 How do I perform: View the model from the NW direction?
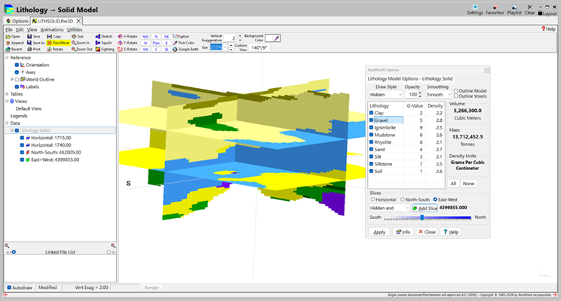pyautogui.click(x=146, y=37)
